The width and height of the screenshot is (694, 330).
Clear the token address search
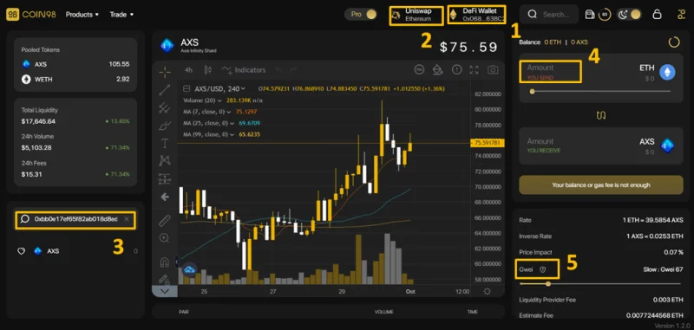point(127,219)
